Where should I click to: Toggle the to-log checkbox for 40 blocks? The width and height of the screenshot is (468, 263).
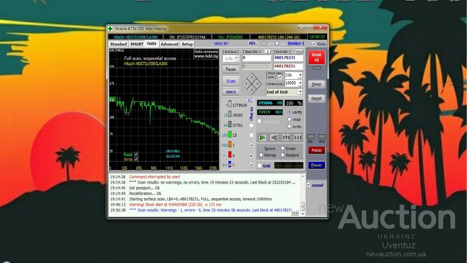[251, 125]
